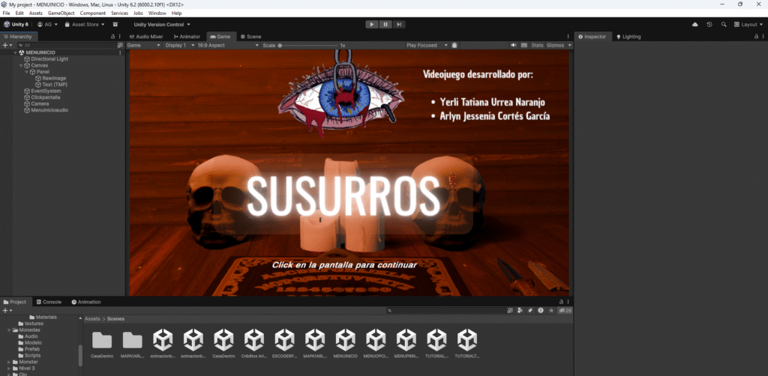
Task: Switch to the Lighting tab
Action: point(628,37)
